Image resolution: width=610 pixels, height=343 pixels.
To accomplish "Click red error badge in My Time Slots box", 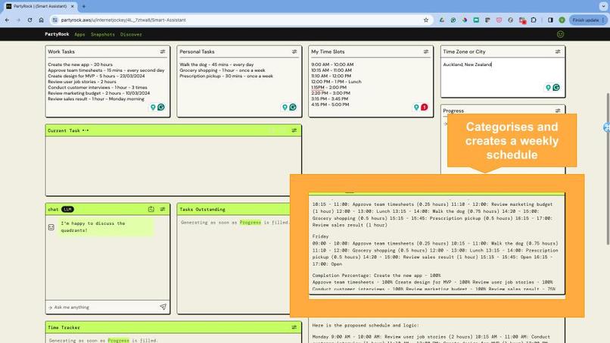I will (x=424, y=107).
